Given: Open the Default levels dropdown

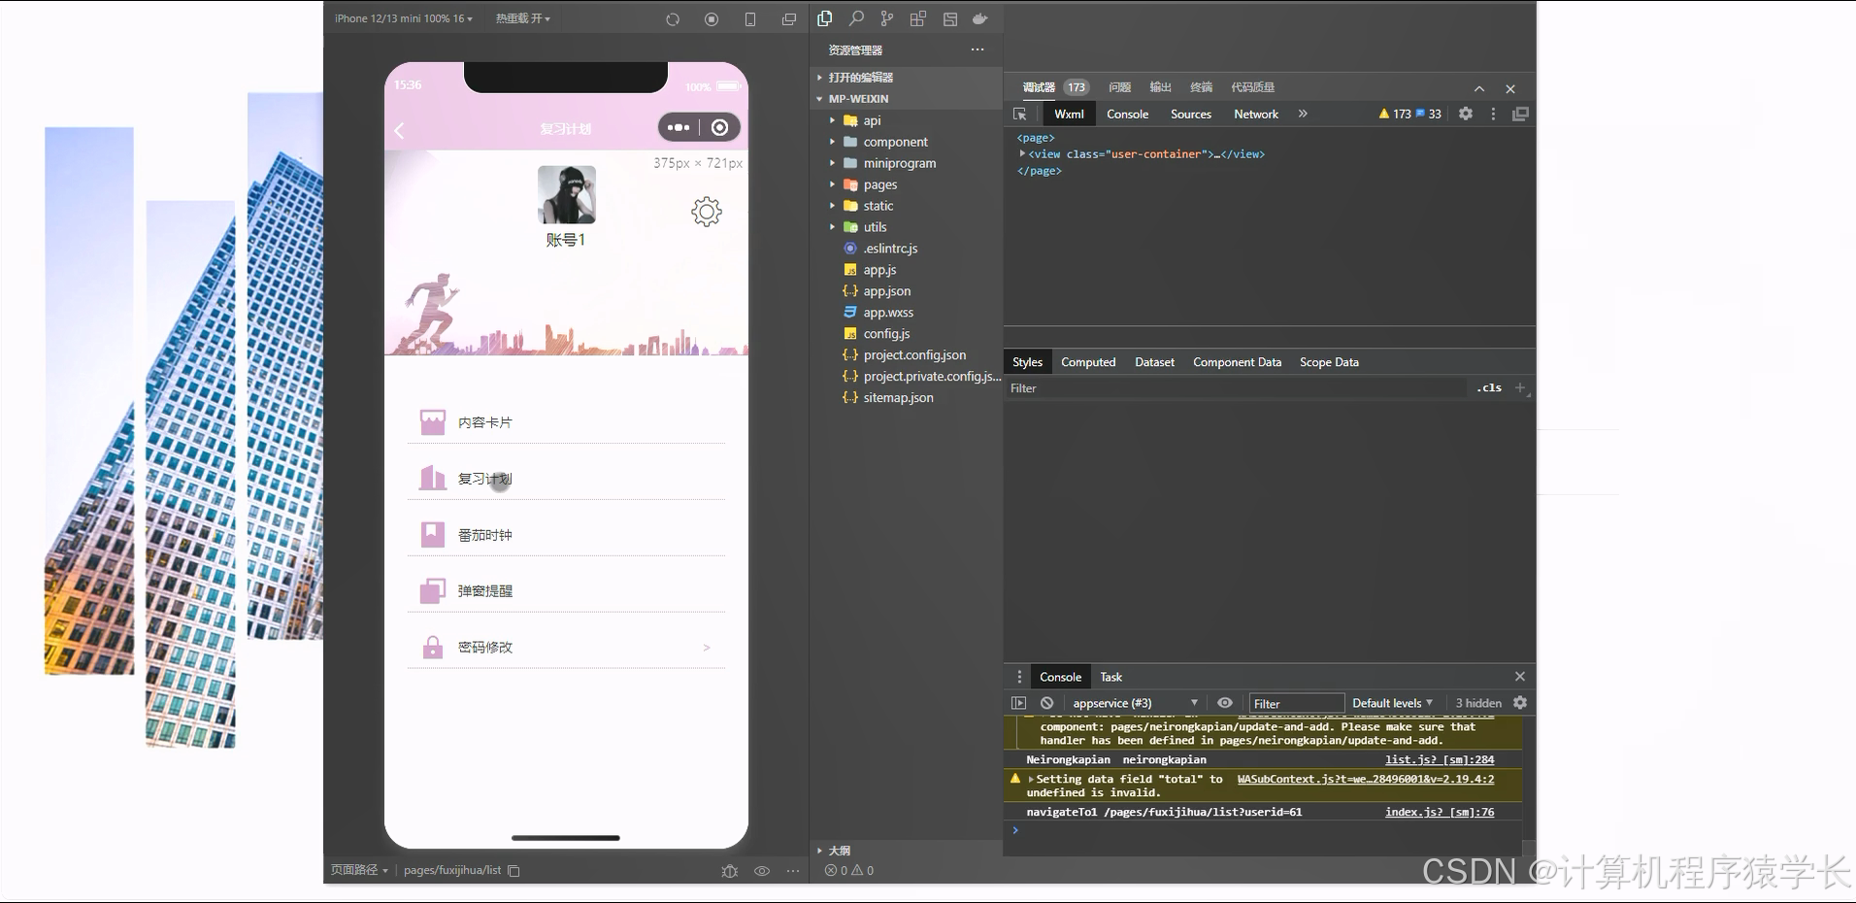Looking at the screenshot, I should 1392,703.
